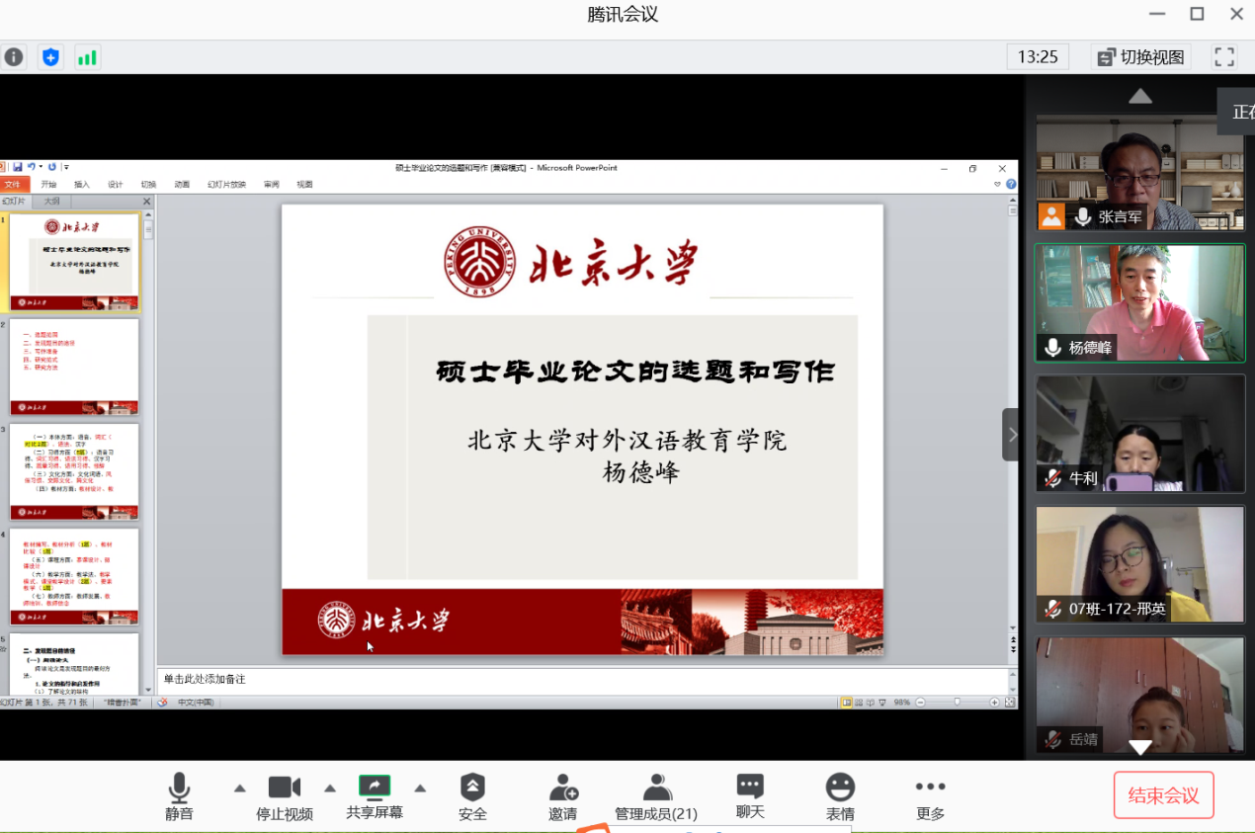This screenshot has height=833, width=1255.
Task: Expand share options arrow beside 共享屏幕
Action: [x=420, y=789]
